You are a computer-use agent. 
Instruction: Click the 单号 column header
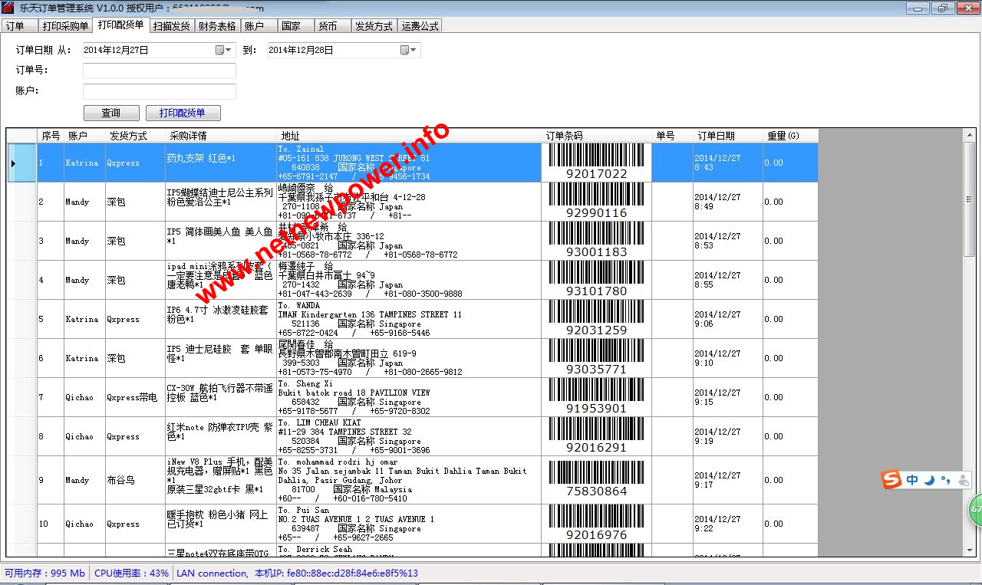672,136
